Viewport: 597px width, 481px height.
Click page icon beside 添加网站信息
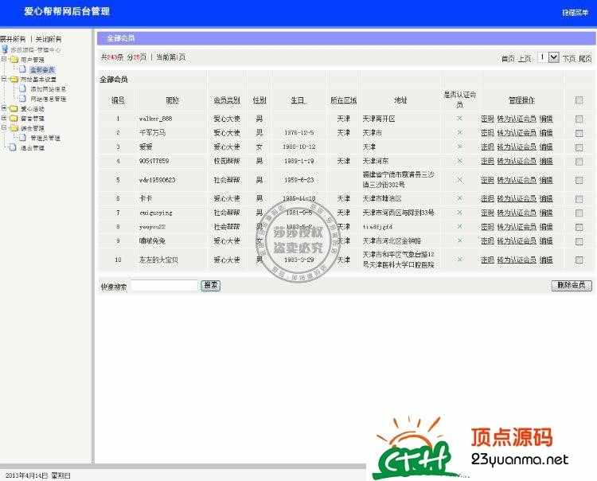[23, 88]
